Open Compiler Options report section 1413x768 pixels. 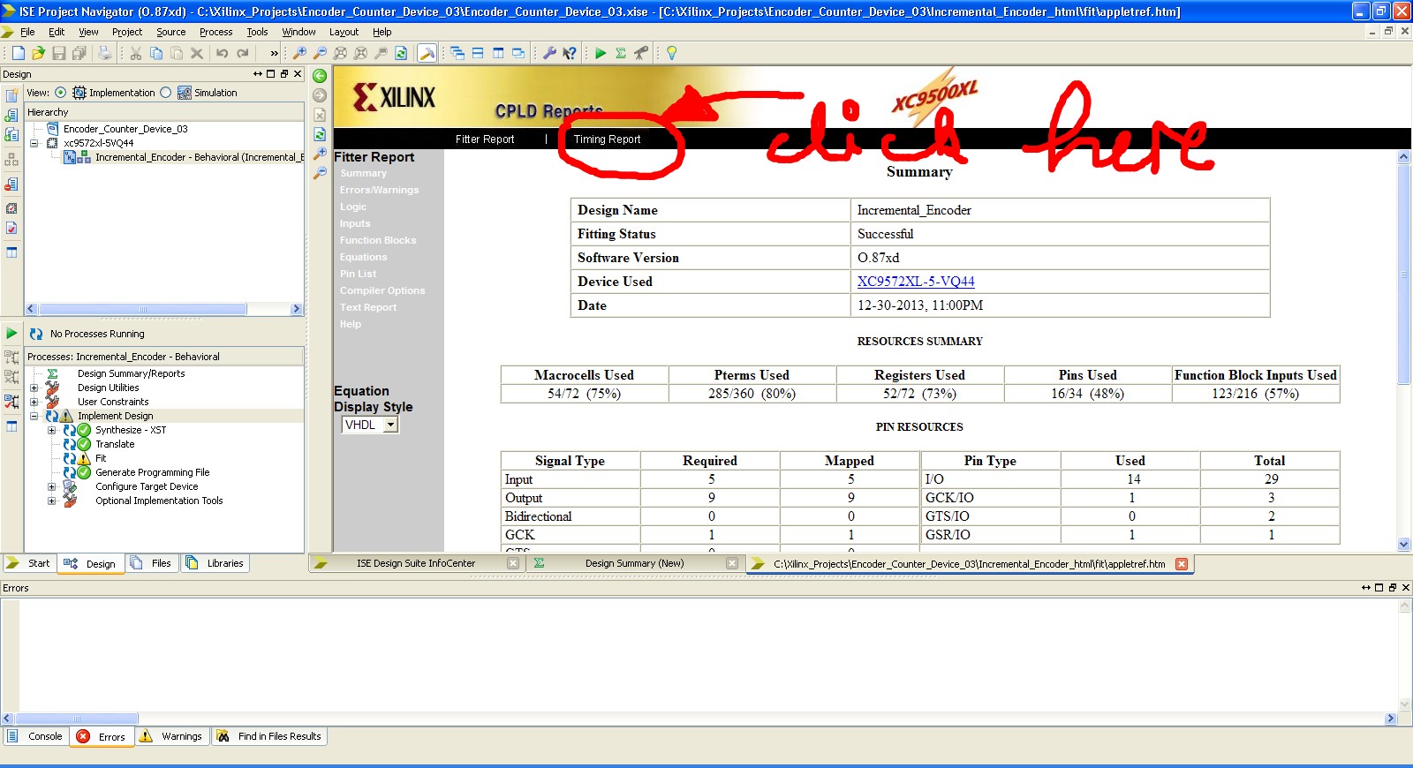(x=382, y=290)
